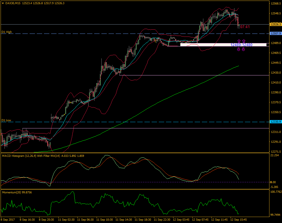The height and width of the screenshot is (223, 282).
Task: Click the left pink down-arrow below the zone
Action: 239,49
